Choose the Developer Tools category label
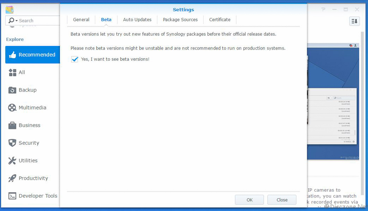The height and width of the screenshot is (211, 368). coord(38,196)
